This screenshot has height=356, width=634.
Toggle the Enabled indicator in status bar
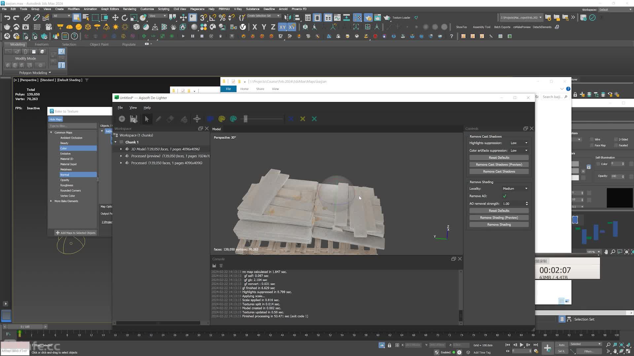pyautogui.click(x=454, y=352)
